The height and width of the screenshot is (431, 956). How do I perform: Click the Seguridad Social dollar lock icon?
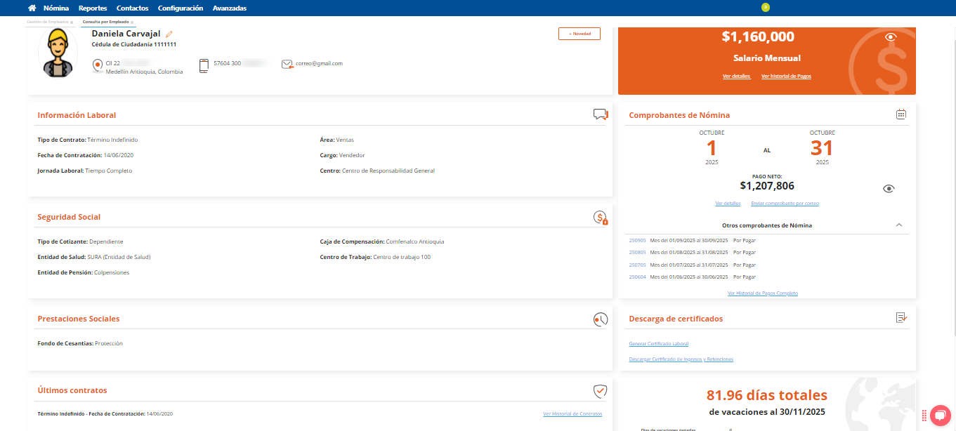pyautogui.click(x=600, y=218)
